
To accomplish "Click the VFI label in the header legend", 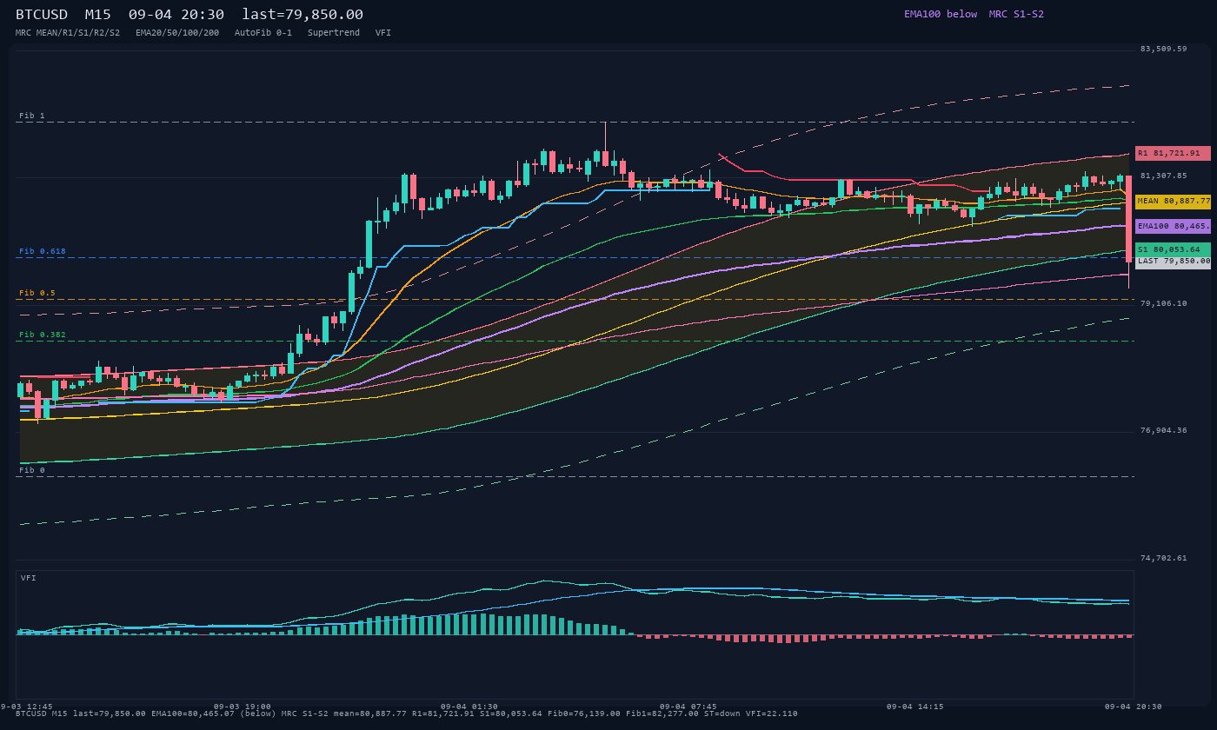I will pyautogui.click(x=383, y=33).
